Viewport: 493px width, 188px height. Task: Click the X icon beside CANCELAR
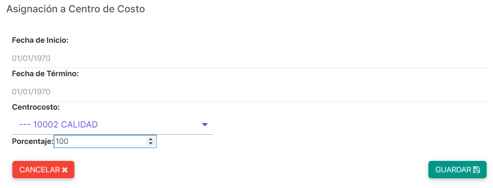pos(65,170)
